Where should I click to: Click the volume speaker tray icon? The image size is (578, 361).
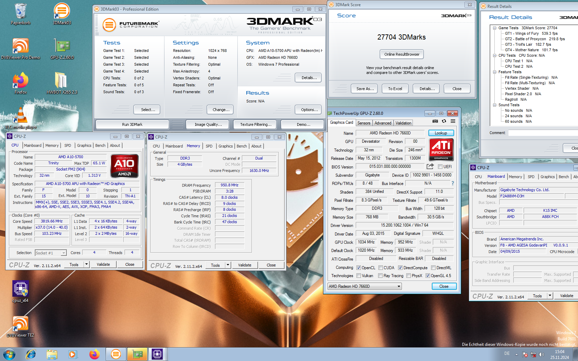pos(542,354)
